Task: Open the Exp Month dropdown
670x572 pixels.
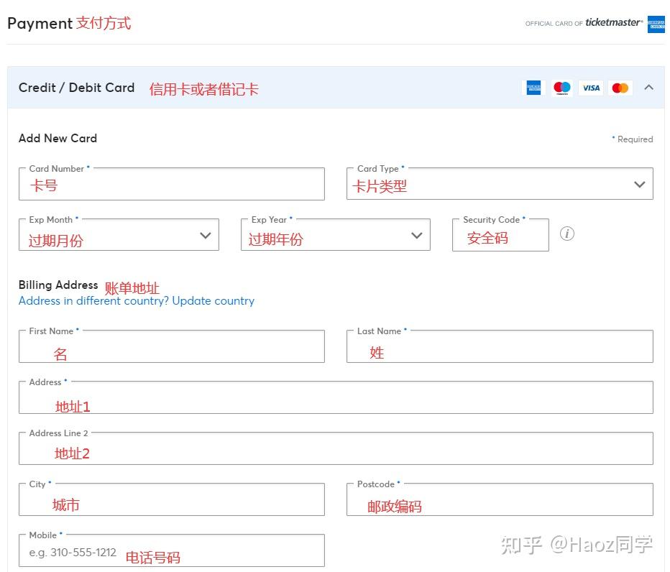Action: tap(203, 234)
